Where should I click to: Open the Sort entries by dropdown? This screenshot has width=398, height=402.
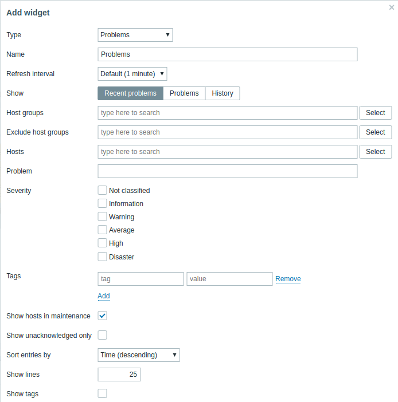(x=139, y=355)
